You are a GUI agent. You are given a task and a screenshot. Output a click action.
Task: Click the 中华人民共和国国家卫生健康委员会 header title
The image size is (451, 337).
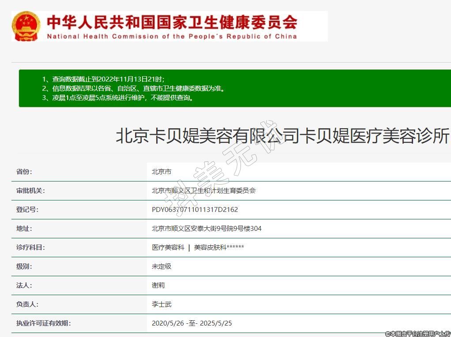point(172,22)
